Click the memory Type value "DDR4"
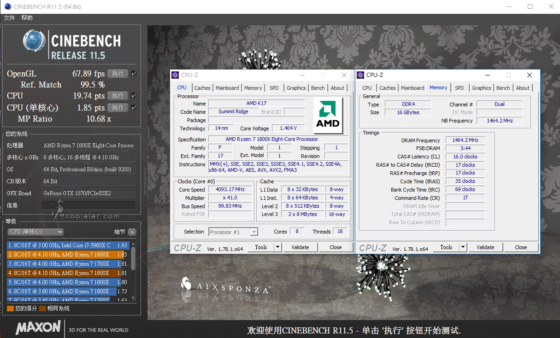The height and width of the screenshot is (338, 560). point(407,105)
